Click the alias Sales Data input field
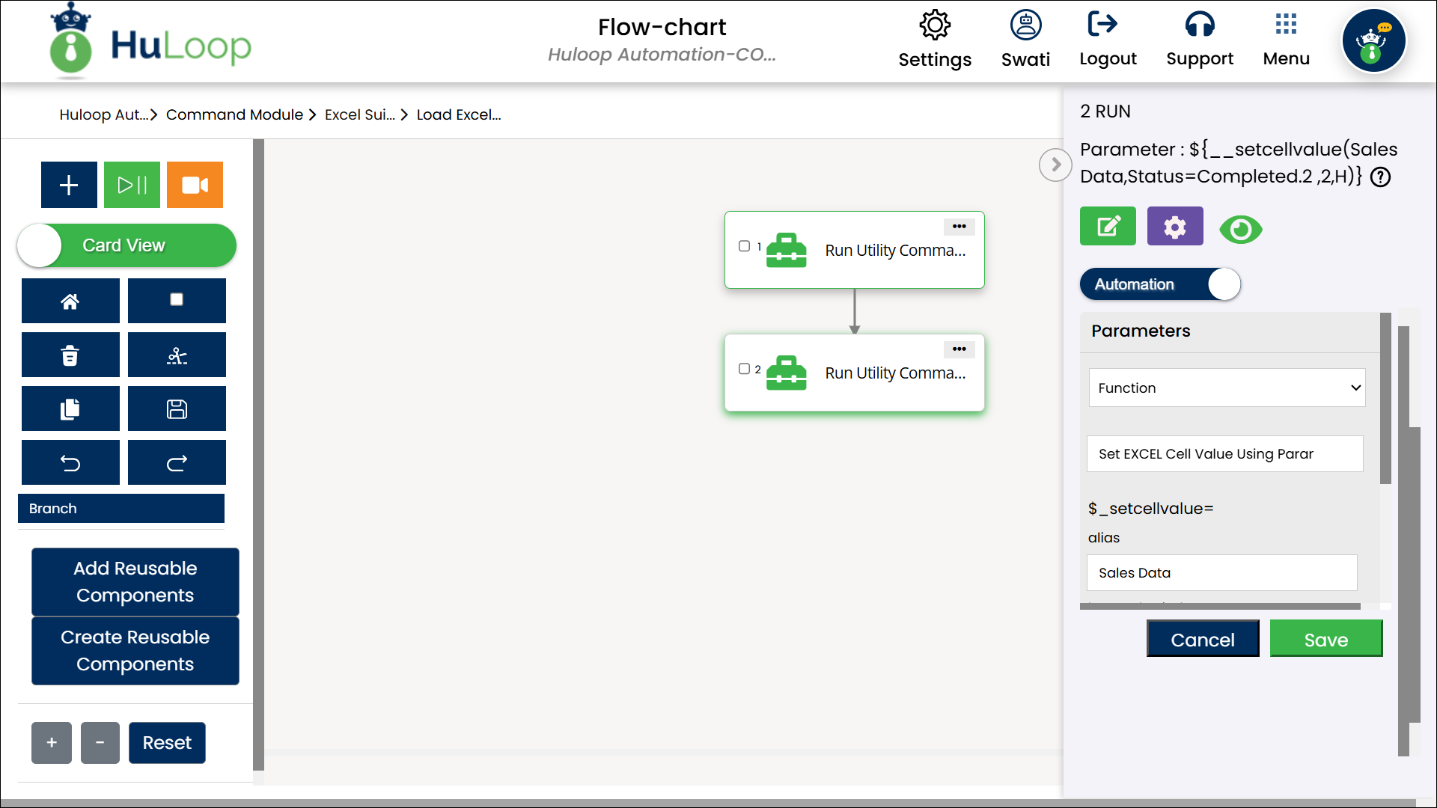The height and width of the screenshot is (808, 1437). 1221,572
